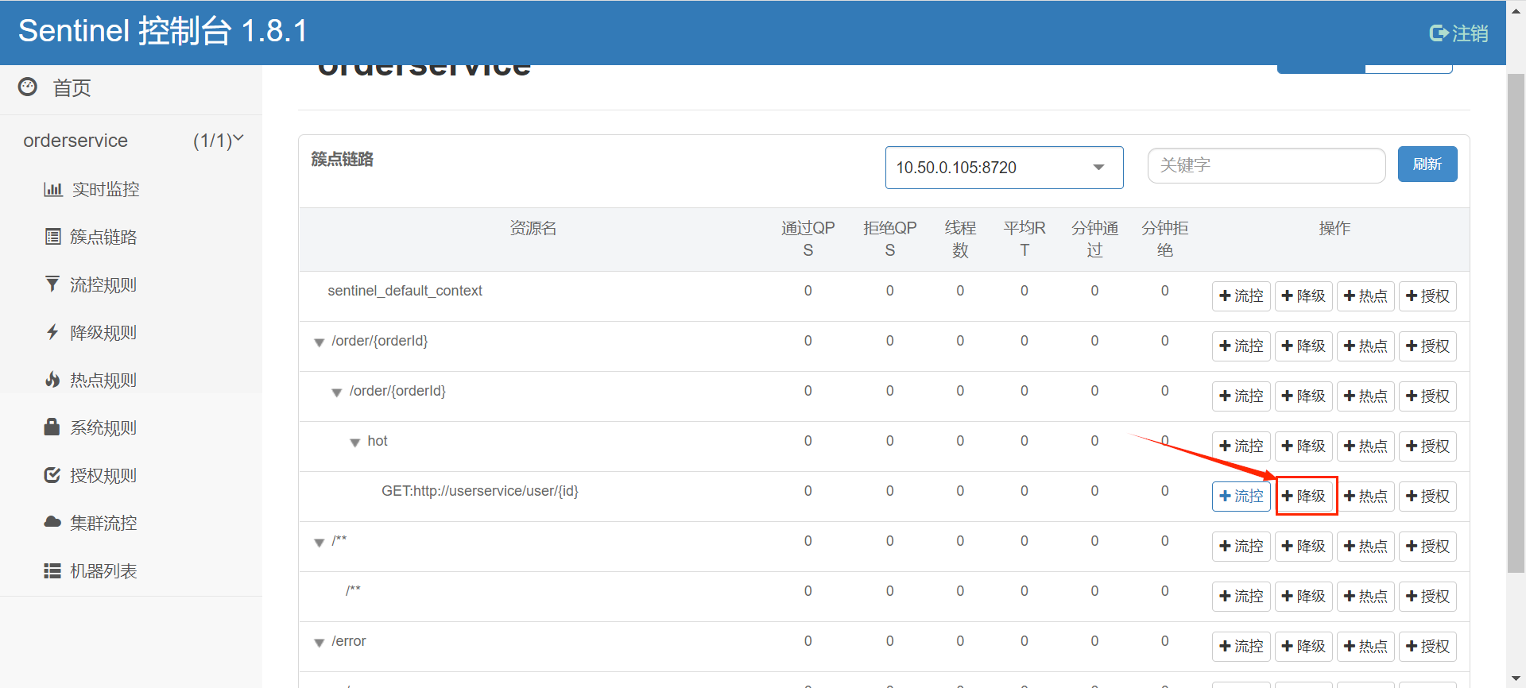Add 流控 rule for top-level /** row
This screenshot has height=688, width=1526.
click(1241, 546)
